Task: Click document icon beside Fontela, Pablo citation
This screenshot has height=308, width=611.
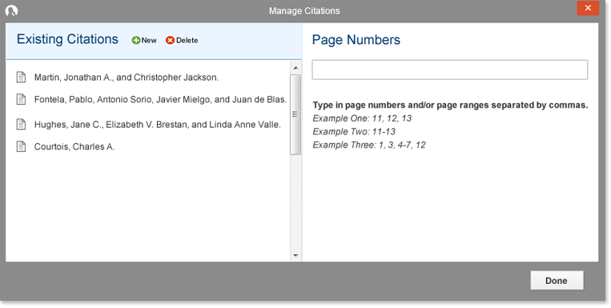Action: (x=21, y=99)
